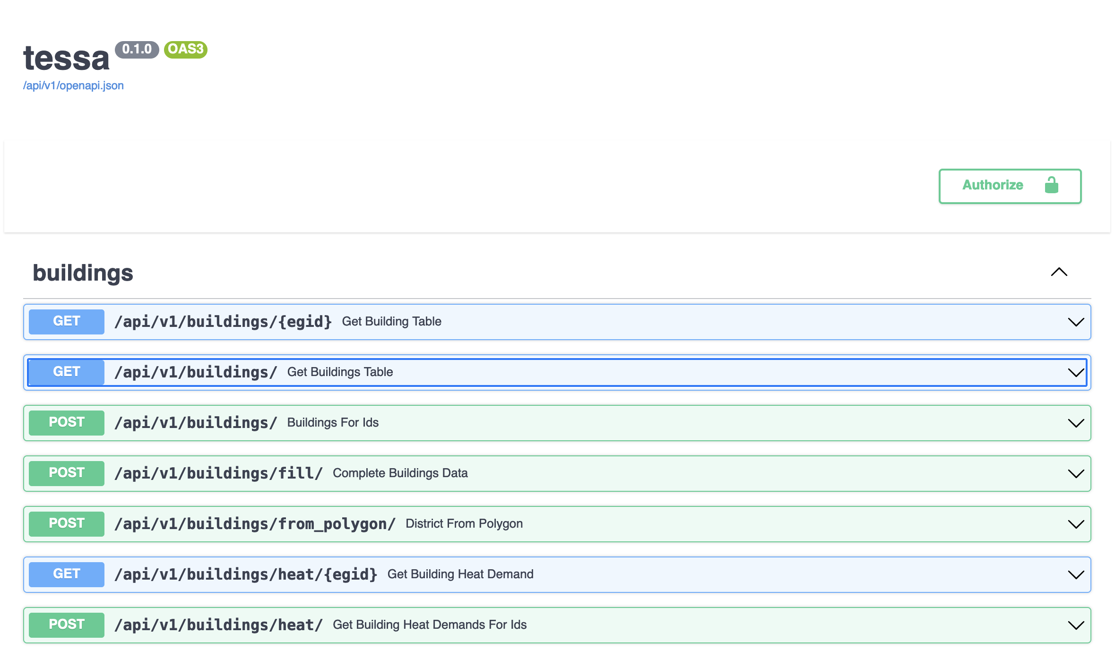Screen dimensions: 1115x659
Task: Click Get Building Heat Demands For Ids text
Action: pos(430,625)
